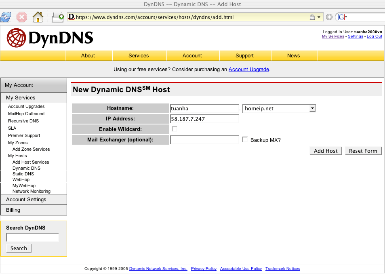Open the Account menu
The height and width of the screenshot is (274, 385).
192,56
